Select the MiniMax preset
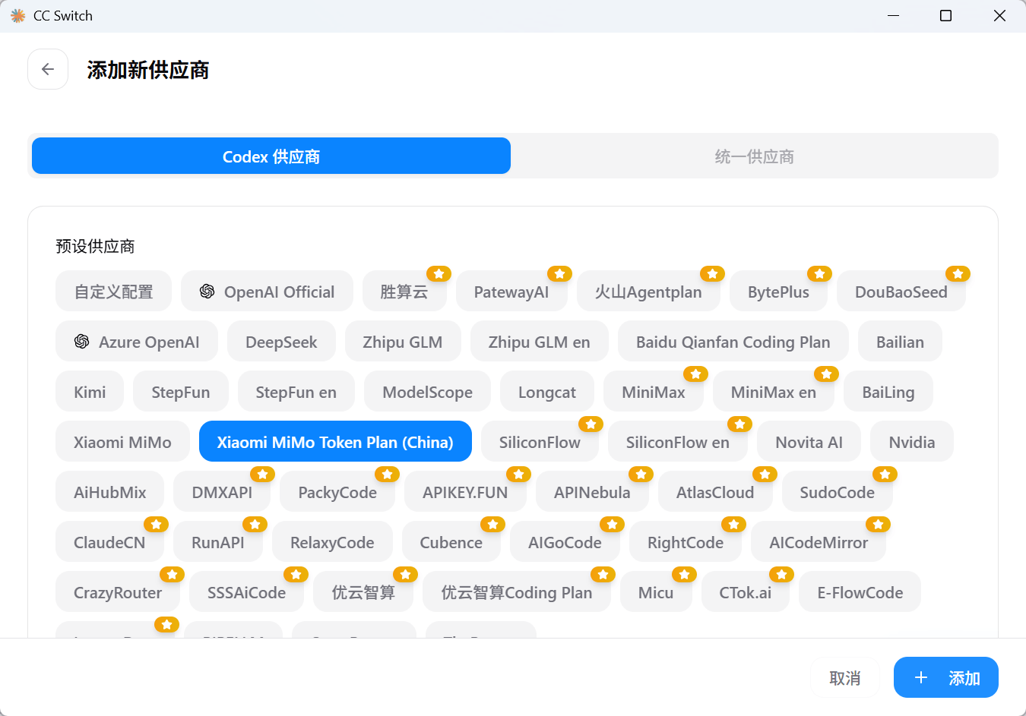The width and height of the screenshot is (1026, 716). tap(654, 392)
